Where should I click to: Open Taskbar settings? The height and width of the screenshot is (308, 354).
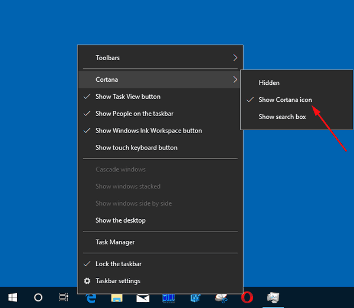tap(160, 281)
